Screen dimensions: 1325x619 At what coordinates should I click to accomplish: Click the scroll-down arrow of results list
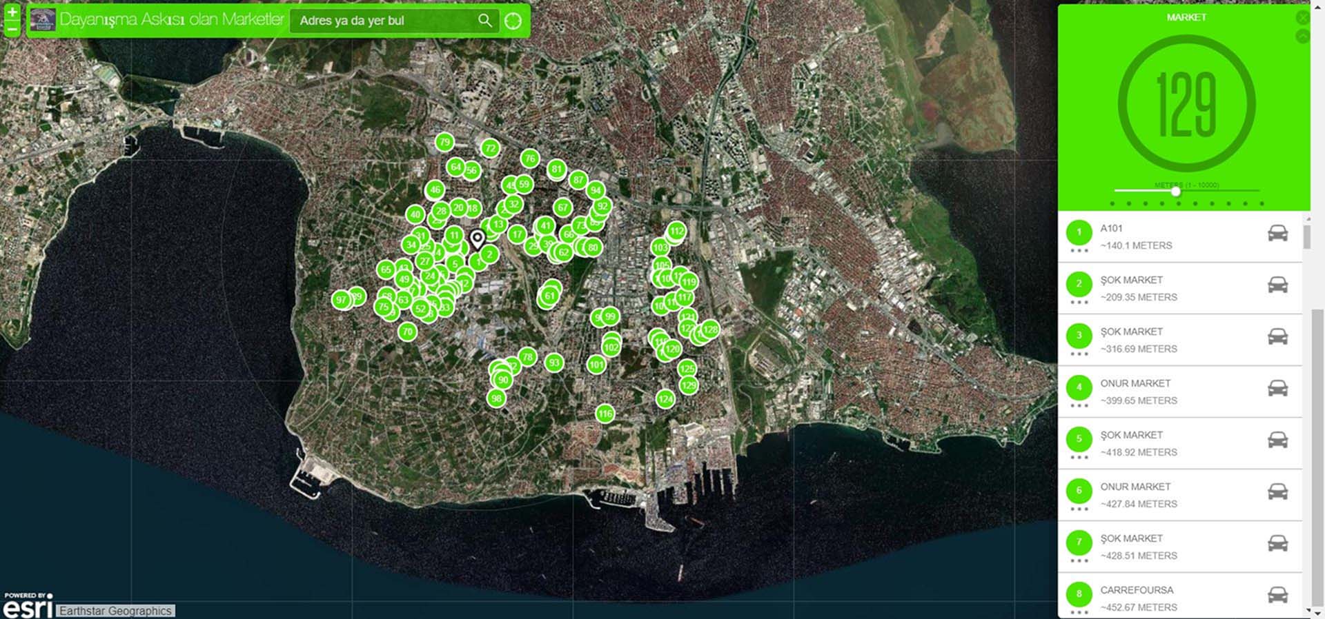1307,611
